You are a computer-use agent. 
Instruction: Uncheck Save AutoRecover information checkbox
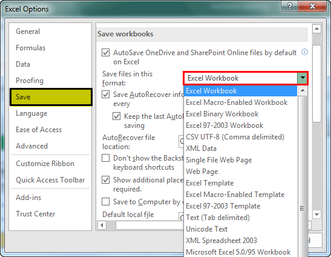105,95
